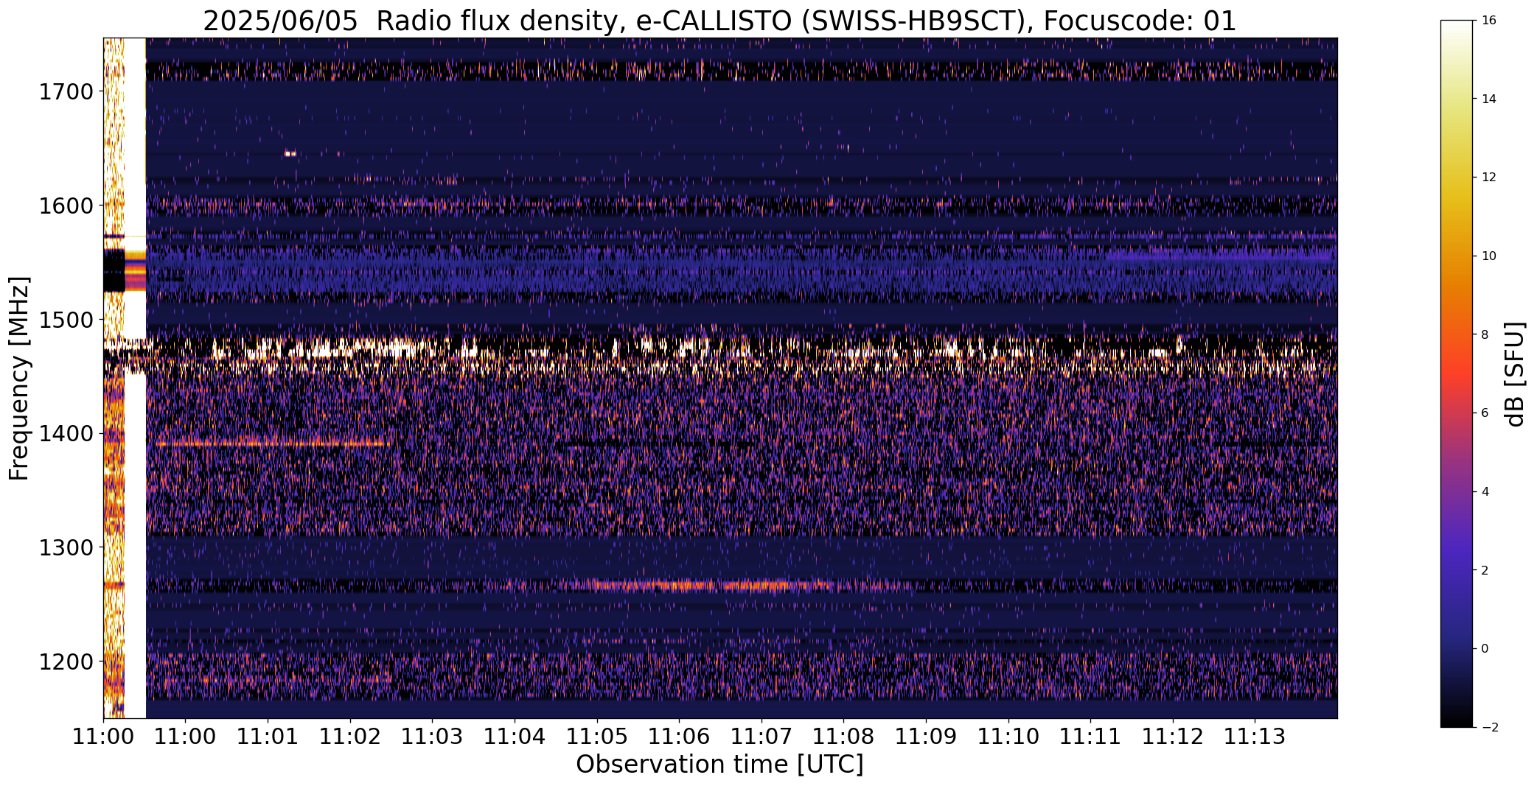Select the 1600 frequency tick label
This screenshot has height=786, width=1537.
[x=66, y=206]
